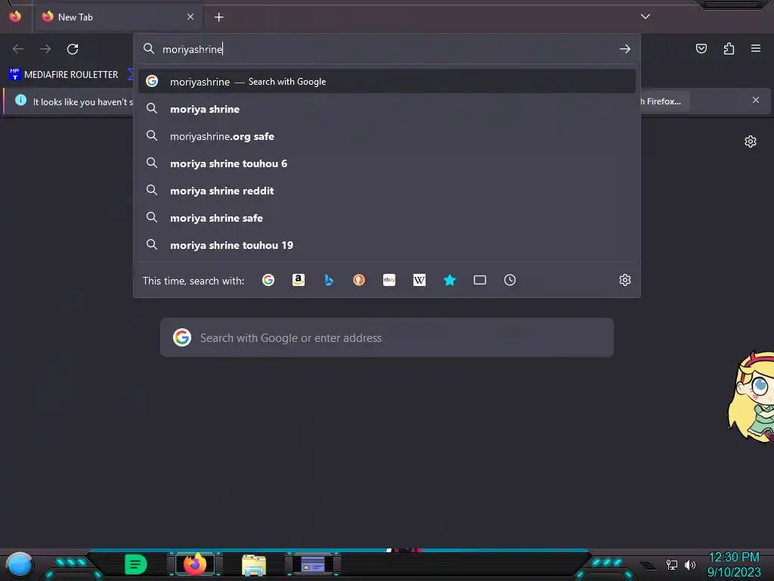The height and width of the screenshot is (581, 774).
Task: Click the Firefox button in notification bar
Action: 664,102
